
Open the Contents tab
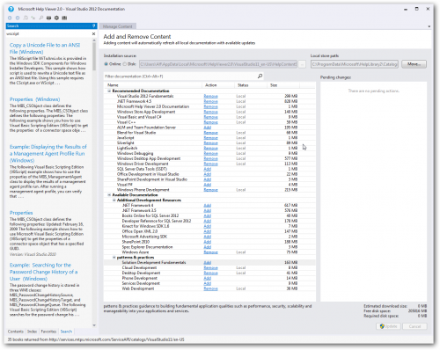pos(16,332)
